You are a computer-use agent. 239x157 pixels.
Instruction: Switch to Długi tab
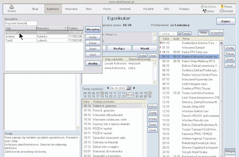click(x=35, y=9)
